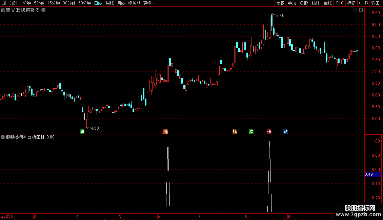Select the 60分钟 period tab

tap(85, 3)
